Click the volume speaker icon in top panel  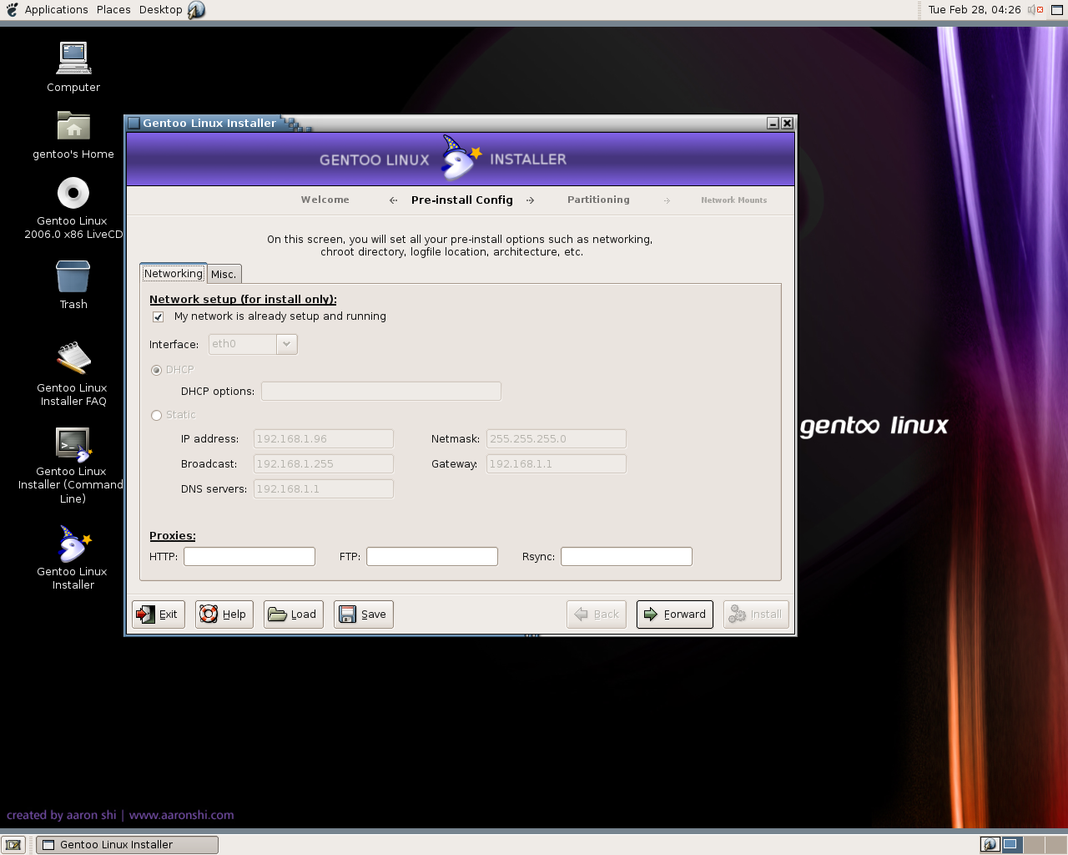pos(1035,10)
